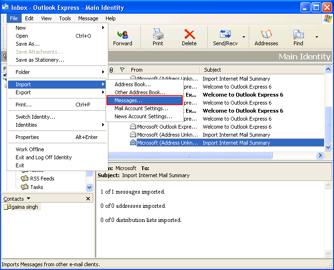Screen dimensions: 334x270
Task: Choose Switch Identity... option
Action: (57, 116)
